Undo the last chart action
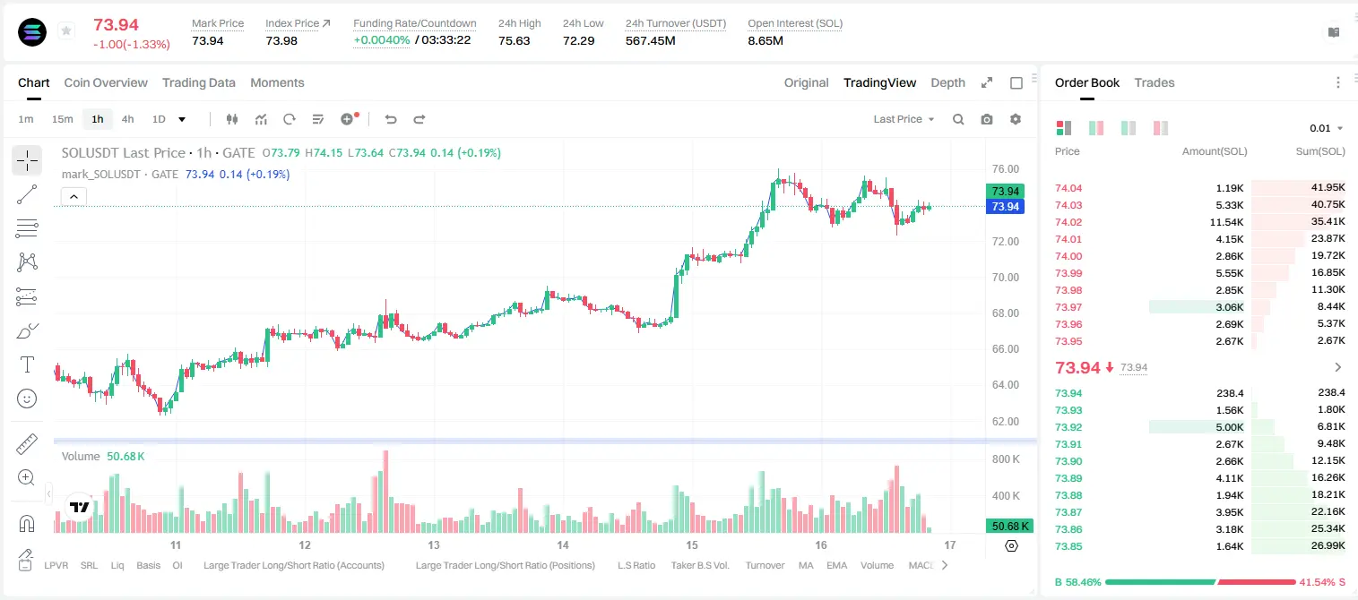1358x600 pixels. 390,119
